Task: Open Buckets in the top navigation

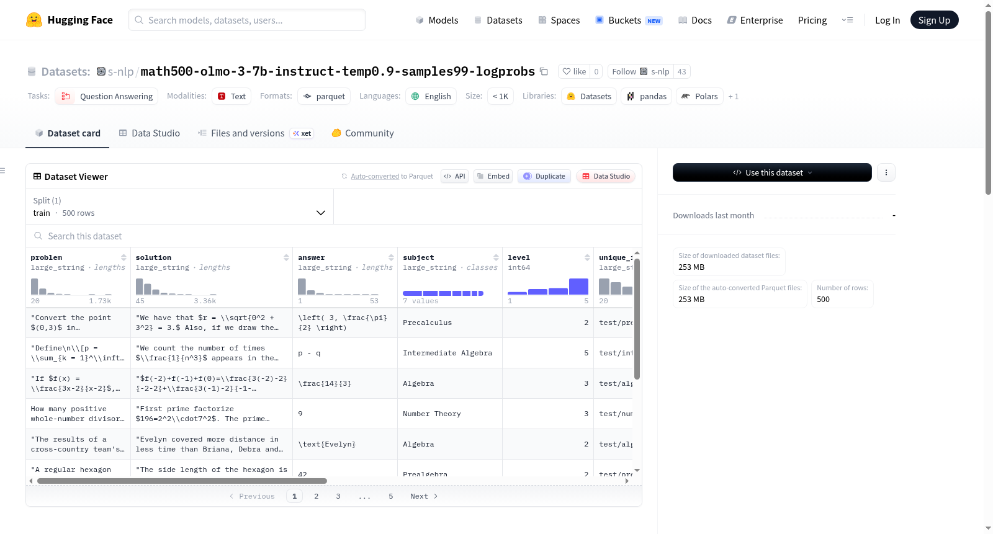Action: pyautogui.click(x=629, y=20)
